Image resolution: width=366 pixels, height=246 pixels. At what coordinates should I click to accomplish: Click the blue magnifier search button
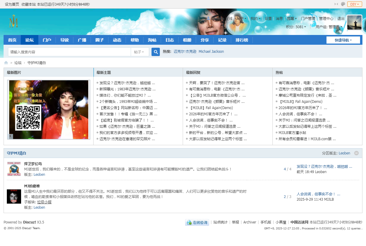tap(156, 52)
